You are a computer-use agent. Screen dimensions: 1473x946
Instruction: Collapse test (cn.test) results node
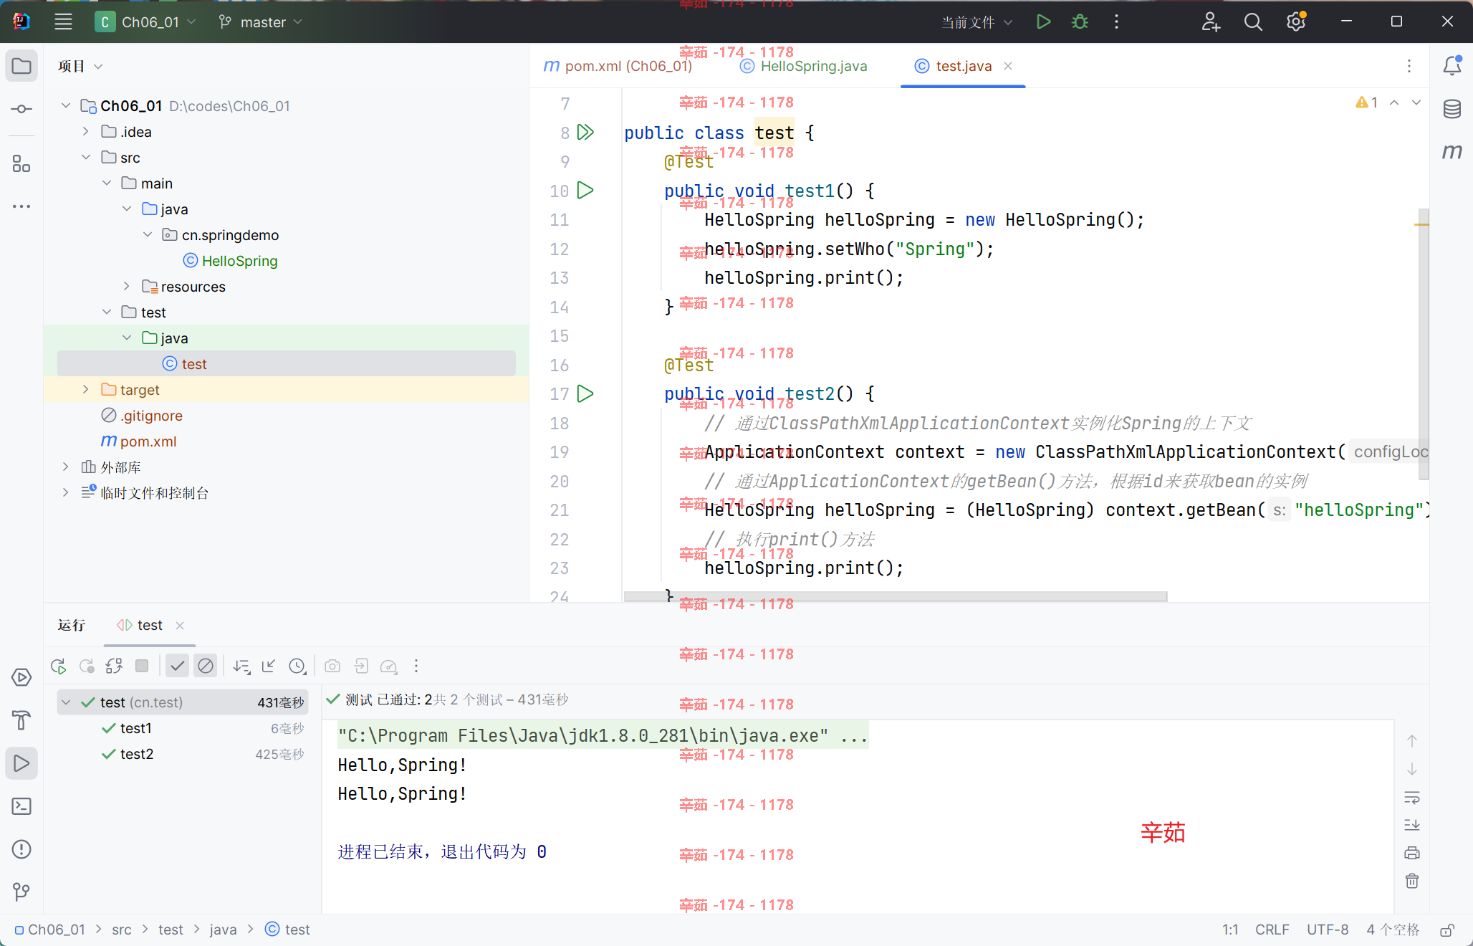(x=66, y=702)
